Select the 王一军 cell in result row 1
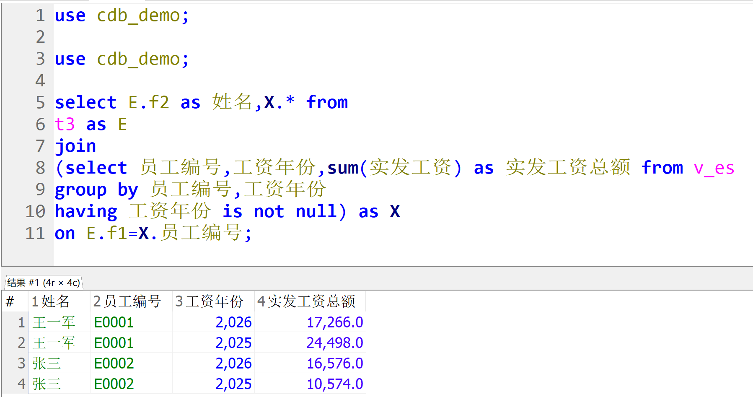This screenshot has height=397, width=753. coord(54,322)
